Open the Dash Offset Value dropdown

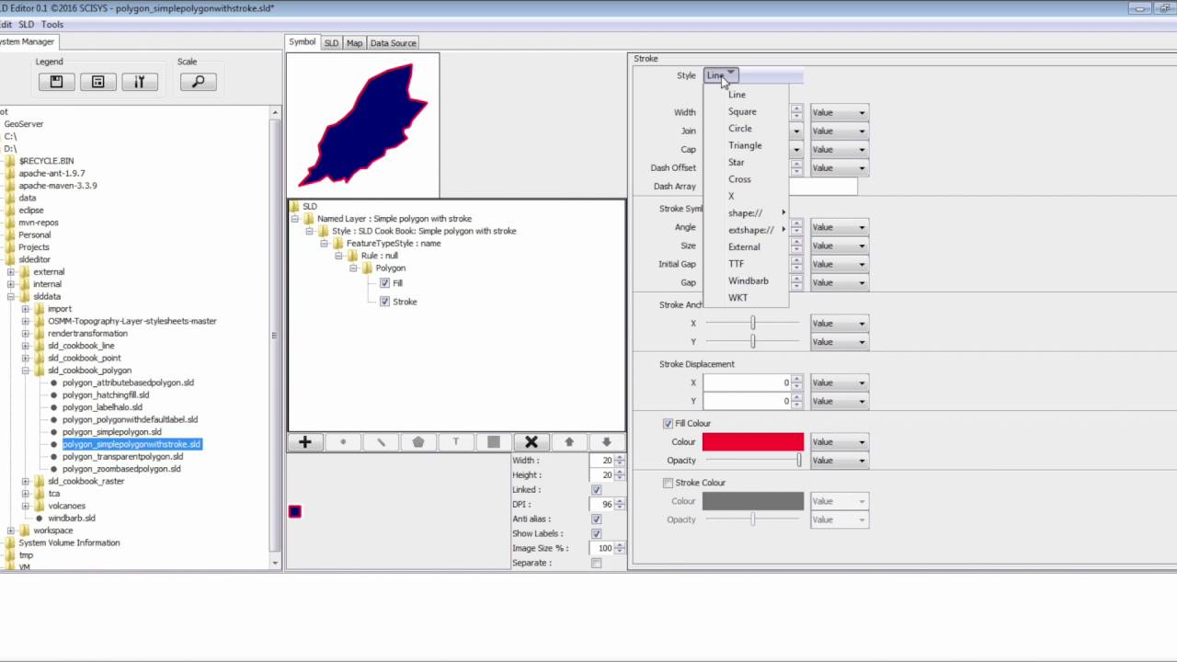[839, 167]
